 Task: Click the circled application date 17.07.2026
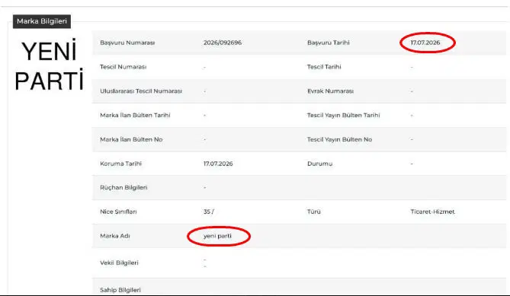(x=425, y=43)
